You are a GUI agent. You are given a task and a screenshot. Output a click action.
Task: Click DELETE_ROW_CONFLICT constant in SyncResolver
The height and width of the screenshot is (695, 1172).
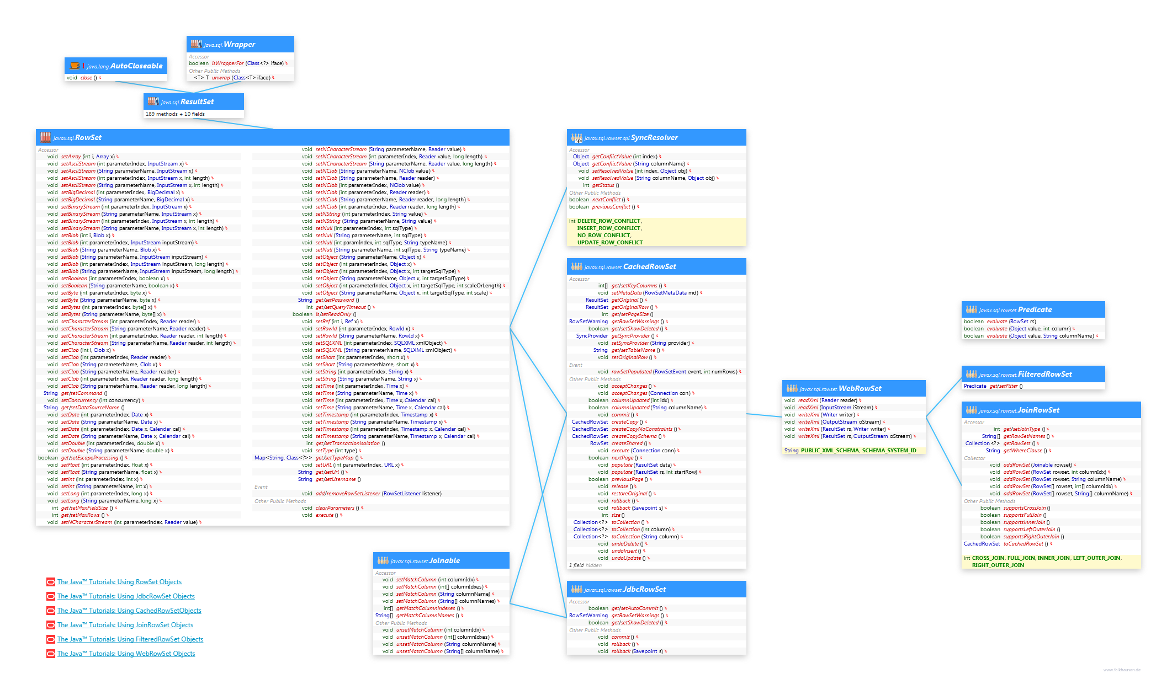(609, 221)
